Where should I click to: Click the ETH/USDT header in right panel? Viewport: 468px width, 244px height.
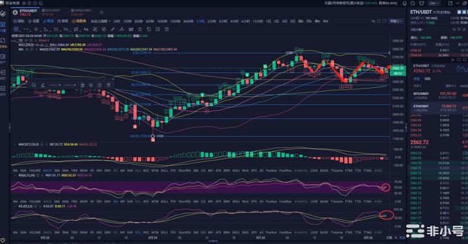click(421, 12)
